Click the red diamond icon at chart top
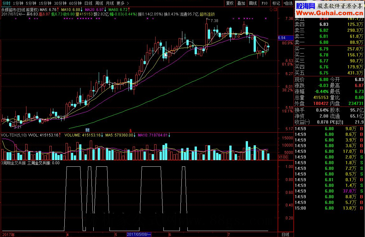Screen dimensions: 365x237 pyautogui.click(x=271, y=9)
